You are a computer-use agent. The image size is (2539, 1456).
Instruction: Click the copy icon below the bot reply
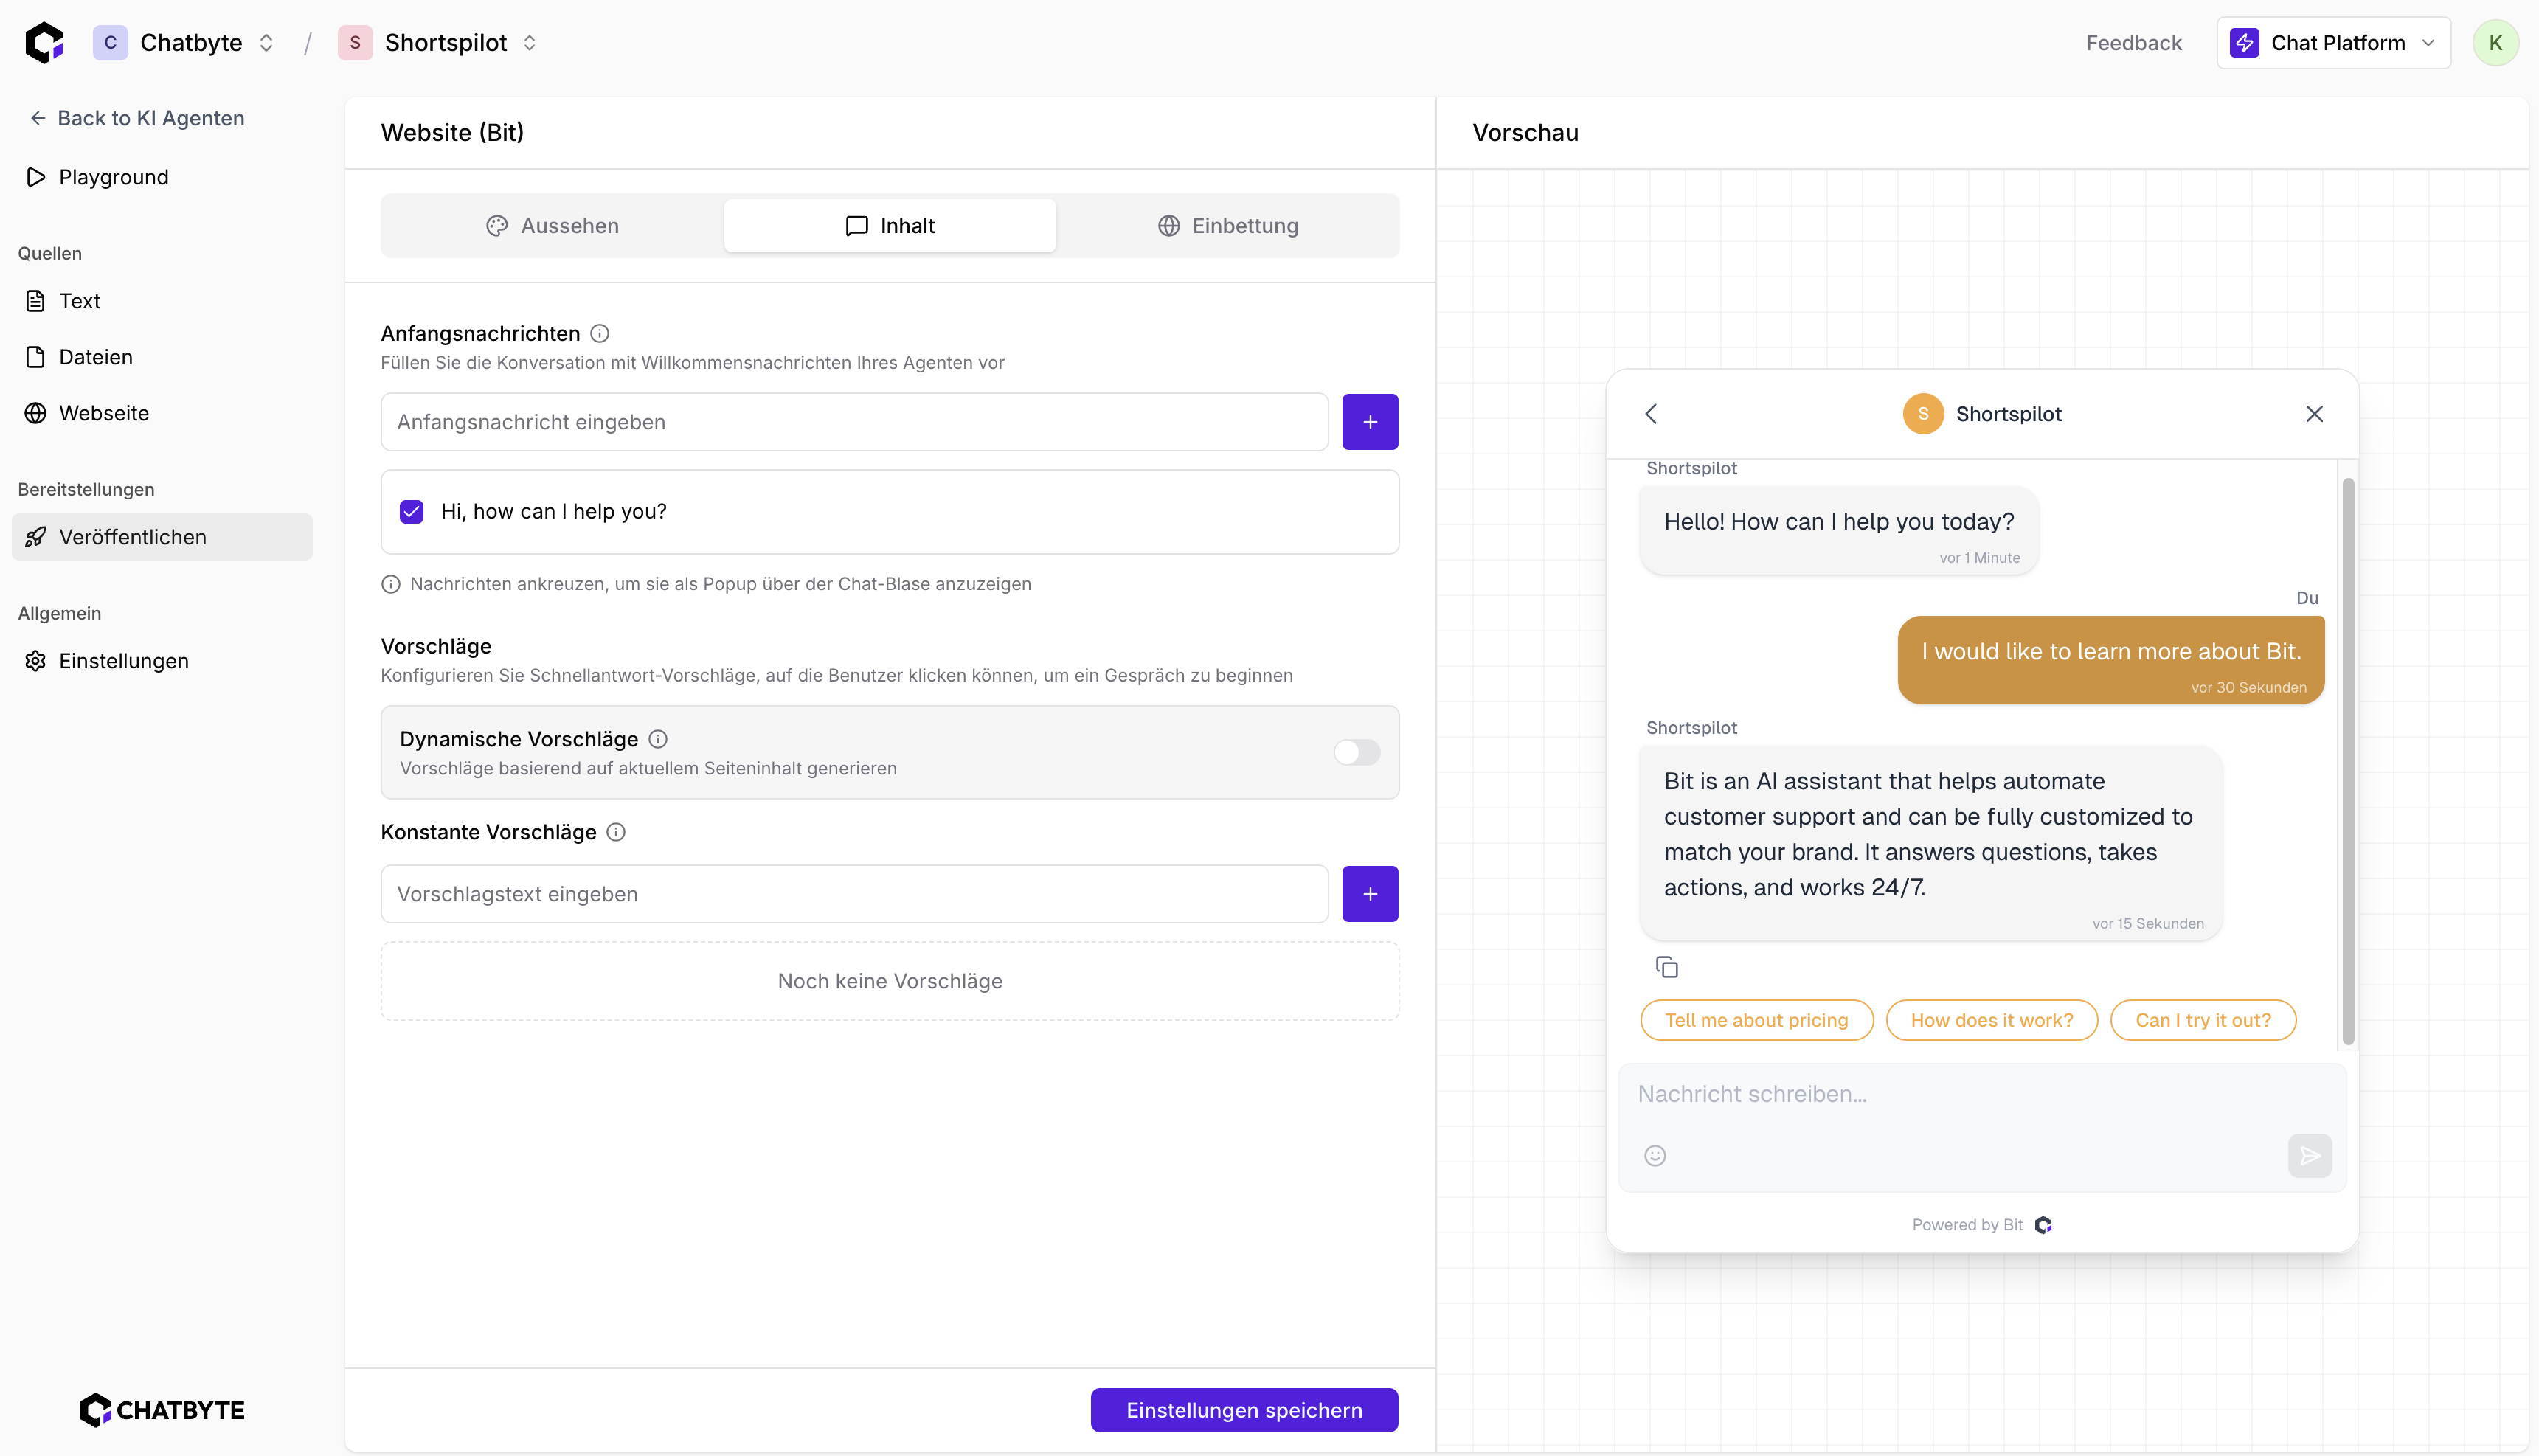point(1666,967)
